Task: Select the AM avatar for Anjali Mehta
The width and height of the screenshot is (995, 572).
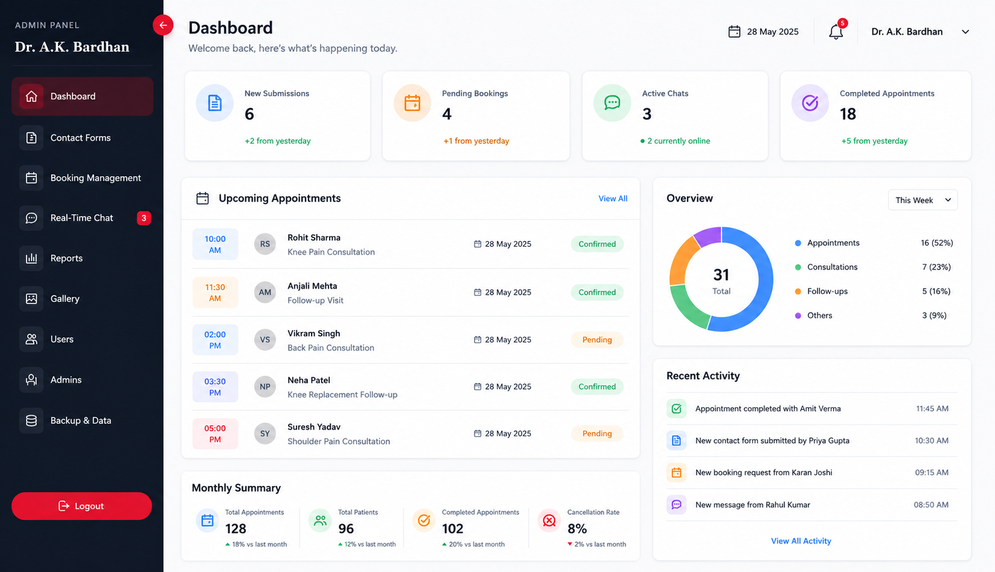Action: (x=265, y=292)
